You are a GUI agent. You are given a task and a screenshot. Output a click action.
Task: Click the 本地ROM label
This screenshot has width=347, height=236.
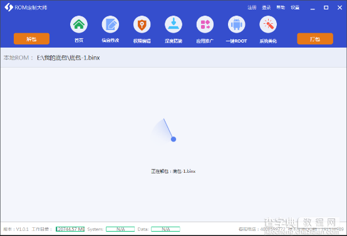point(18,58)
